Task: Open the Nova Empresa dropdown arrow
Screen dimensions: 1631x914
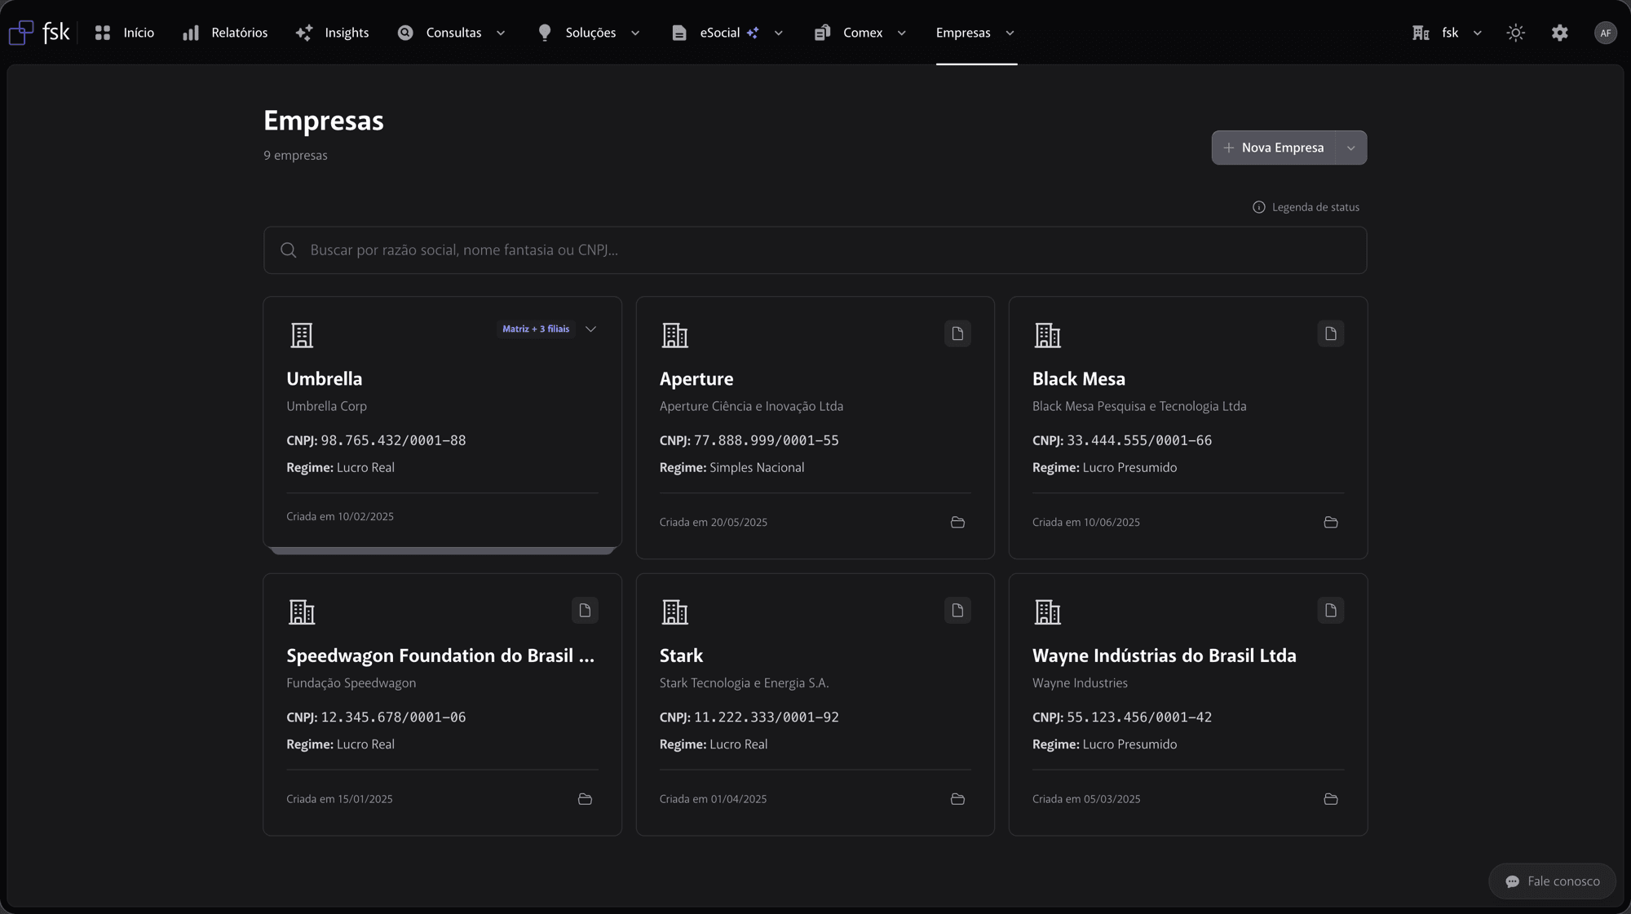Action: pos(1351,148)
